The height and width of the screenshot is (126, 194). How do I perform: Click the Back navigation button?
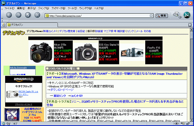click(x=9, y=15)
